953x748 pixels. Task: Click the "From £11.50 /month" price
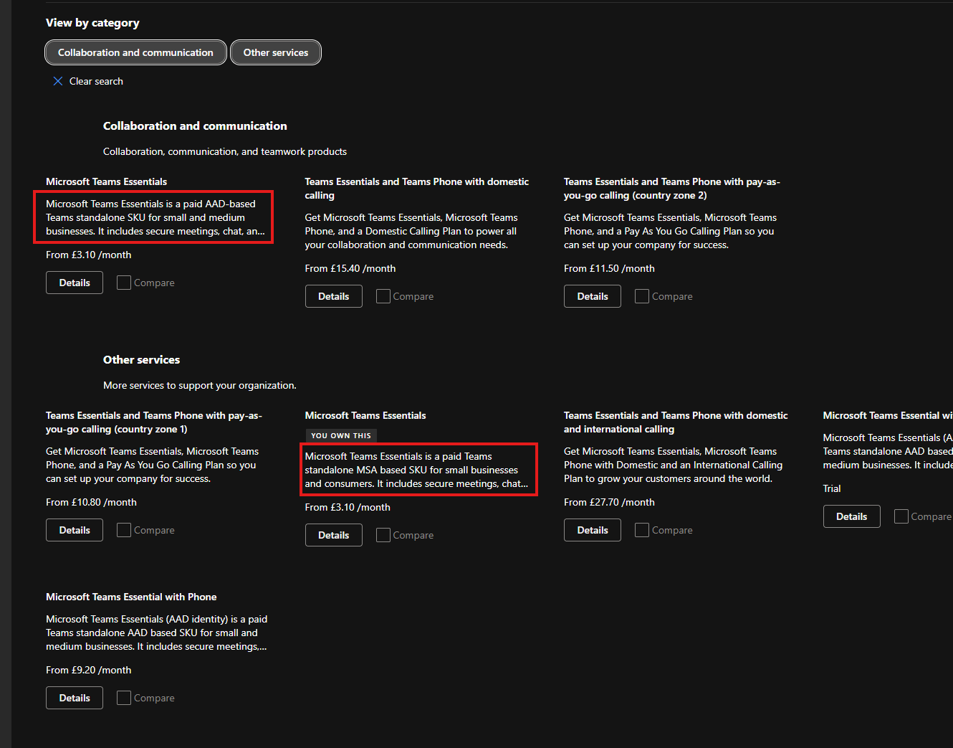click(609, 268)
